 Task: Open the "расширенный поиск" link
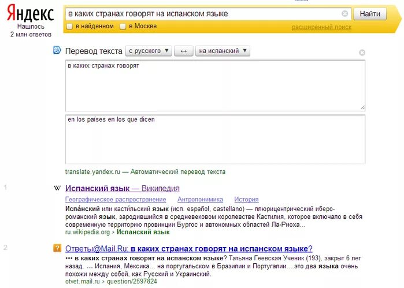pyautogui.click(x=321, y=27)
